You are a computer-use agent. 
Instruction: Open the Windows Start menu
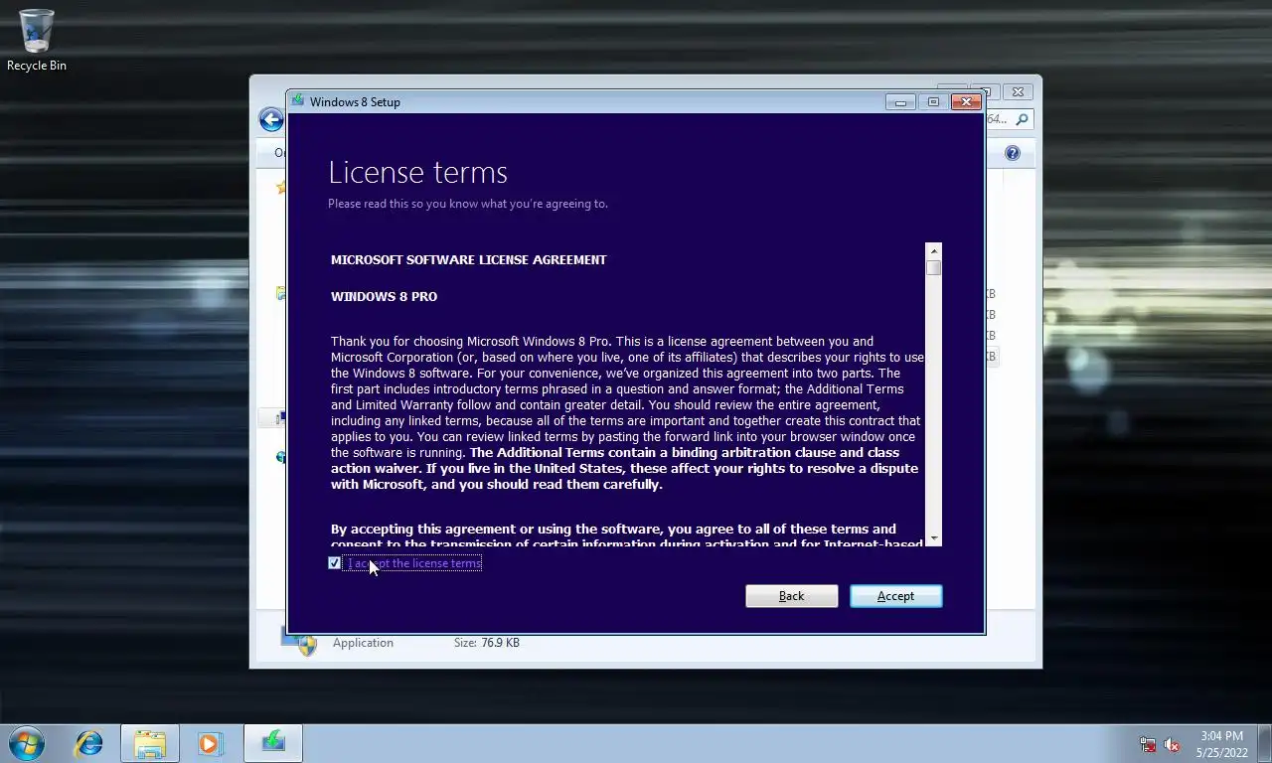point(26,743)
